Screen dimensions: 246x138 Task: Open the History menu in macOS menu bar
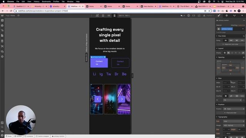37,2
